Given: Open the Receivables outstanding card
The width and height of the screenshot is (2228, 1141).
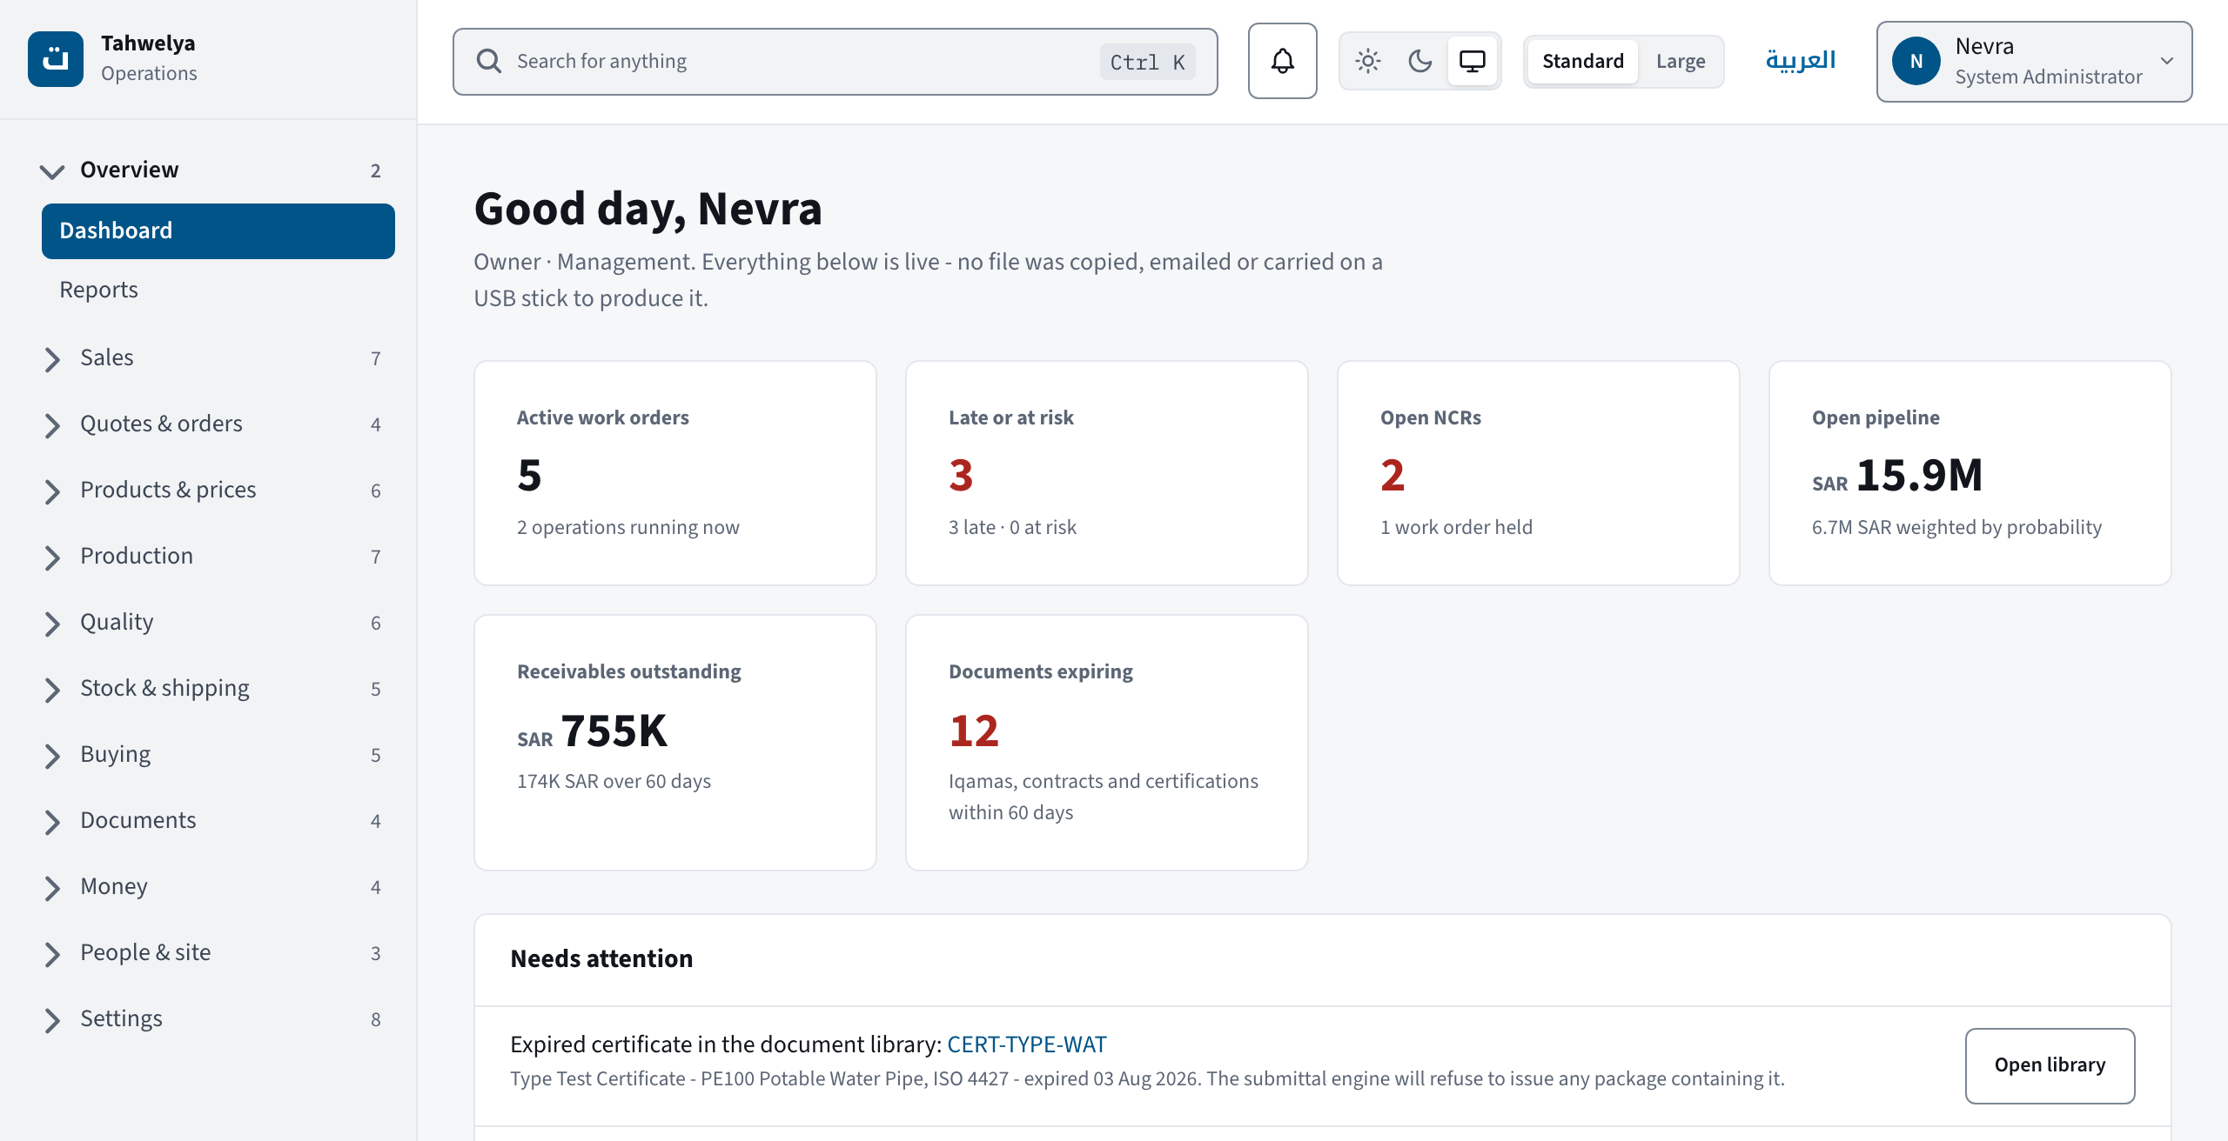Looking at the screenshot, I should point(675,743).
